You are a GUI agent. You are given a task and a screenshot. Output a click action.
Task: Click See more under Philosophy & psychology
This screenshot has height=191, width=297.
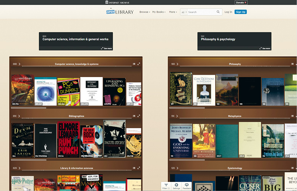265,48
